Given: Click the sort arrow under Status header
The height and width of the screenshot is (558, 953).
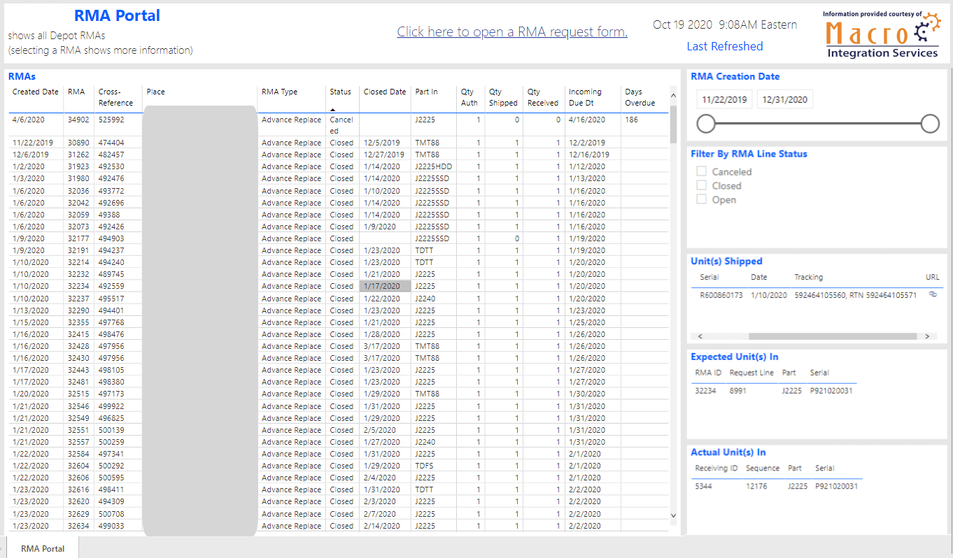Looking at the screenshot, I should click(x=333, y=110).
